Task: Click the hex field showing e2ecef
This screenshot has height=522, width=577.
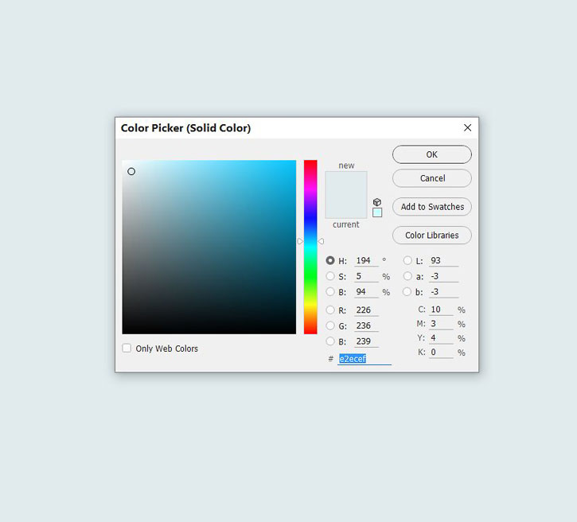Action: (365, 359)
